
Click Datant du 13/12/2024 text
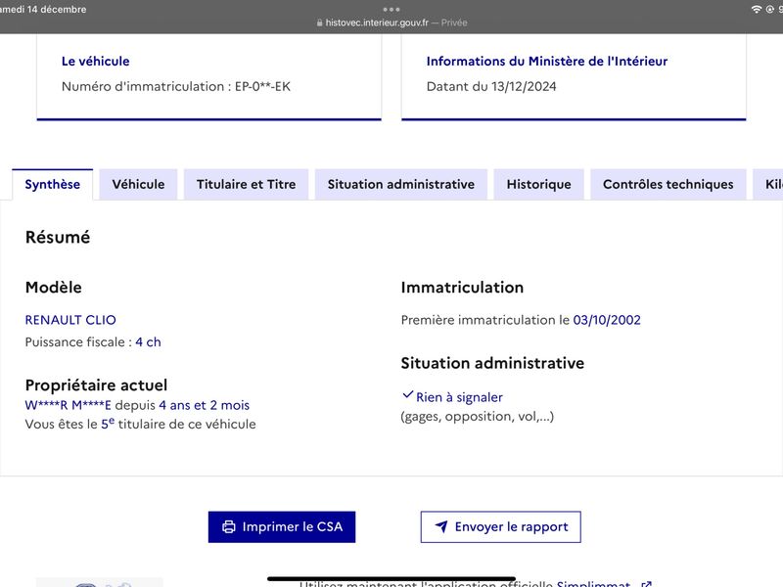491,86
